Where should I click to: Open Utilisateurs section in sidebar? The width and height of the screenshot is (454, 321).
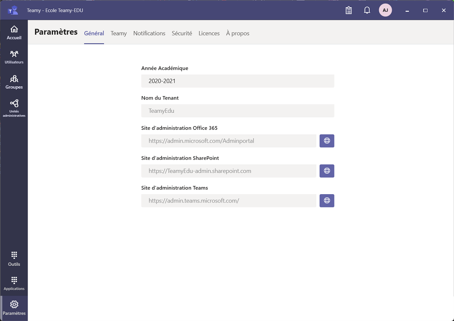point(14,57)
